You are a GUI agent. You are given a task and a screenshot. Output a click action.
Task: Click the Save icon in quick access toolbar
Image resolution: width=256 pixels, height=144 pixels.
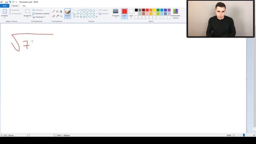[x=6, y=2]
